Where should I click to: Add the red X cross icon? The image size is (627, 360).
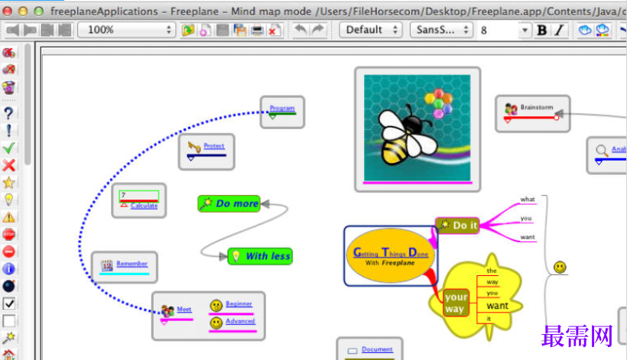pos(9,165)
